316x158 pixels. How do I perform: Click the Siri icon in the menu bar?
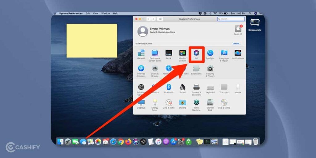tap(256, 14)
